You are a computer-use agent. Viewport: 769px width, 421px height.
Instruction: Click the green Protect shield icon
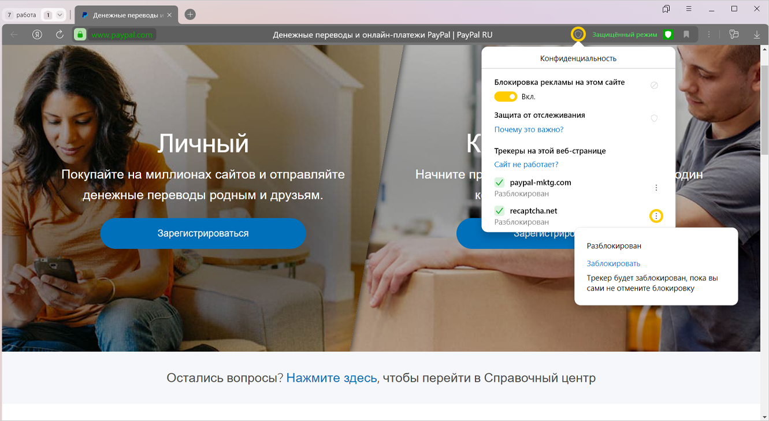(x=668, y=35)
